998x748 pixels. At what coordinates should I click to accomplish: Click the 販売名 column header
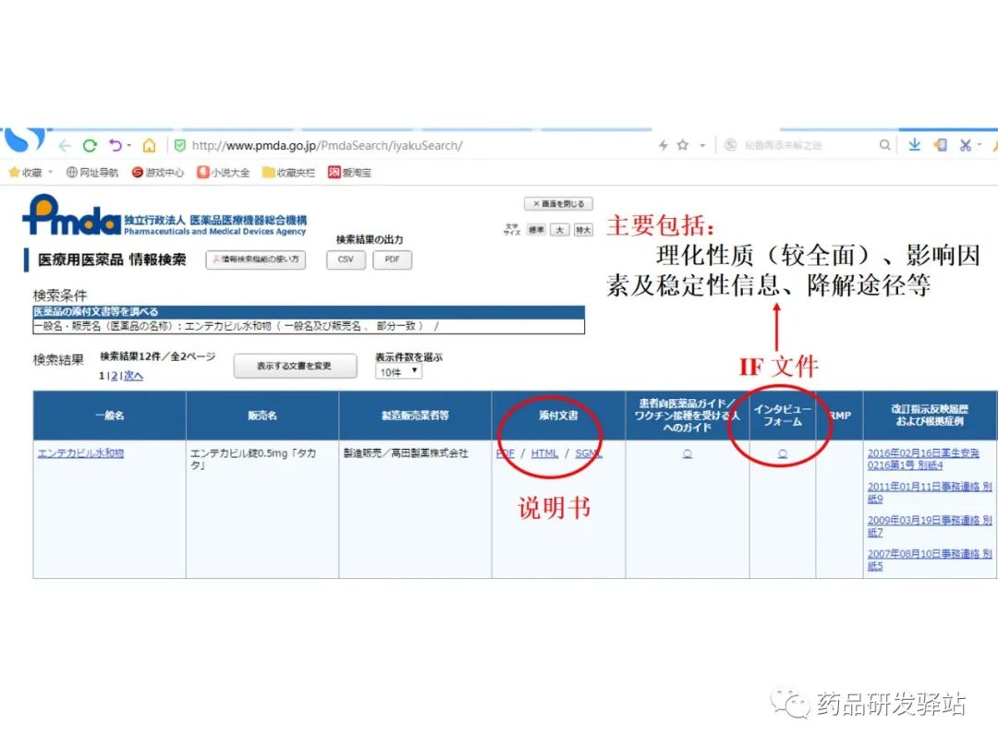click(x=262, y=416)
